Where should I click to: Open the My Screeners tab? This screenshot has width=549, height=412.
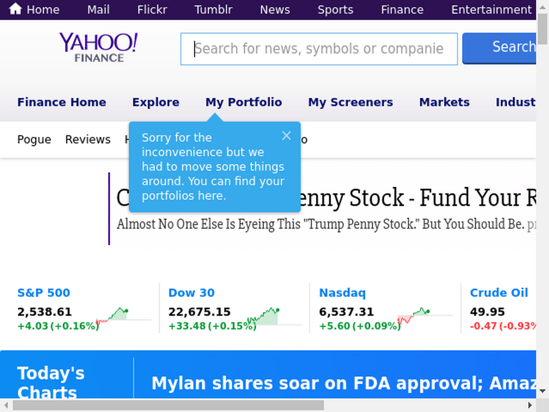(351, 102)
